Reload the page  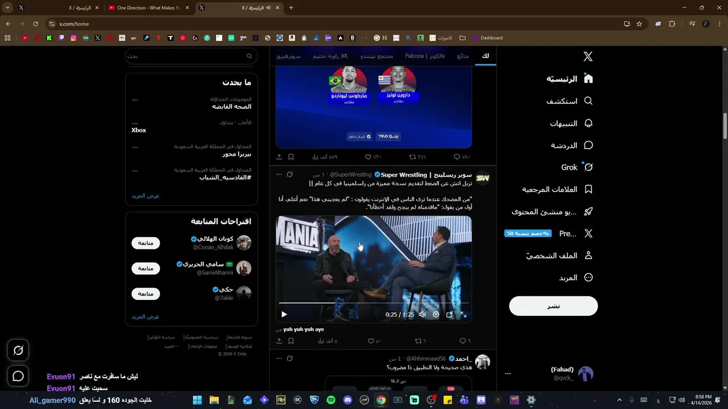point(35,24)
